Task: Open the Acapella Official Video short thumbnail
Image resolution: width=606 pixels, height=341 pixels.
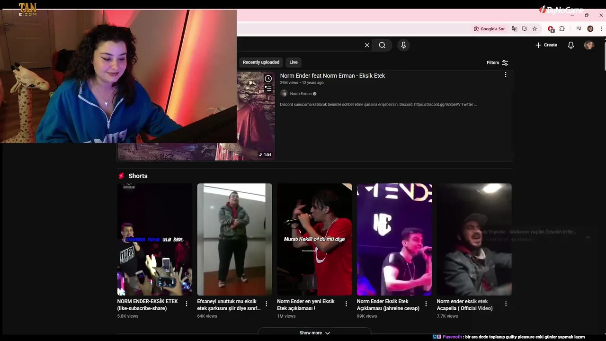Action: click(474, 240)
